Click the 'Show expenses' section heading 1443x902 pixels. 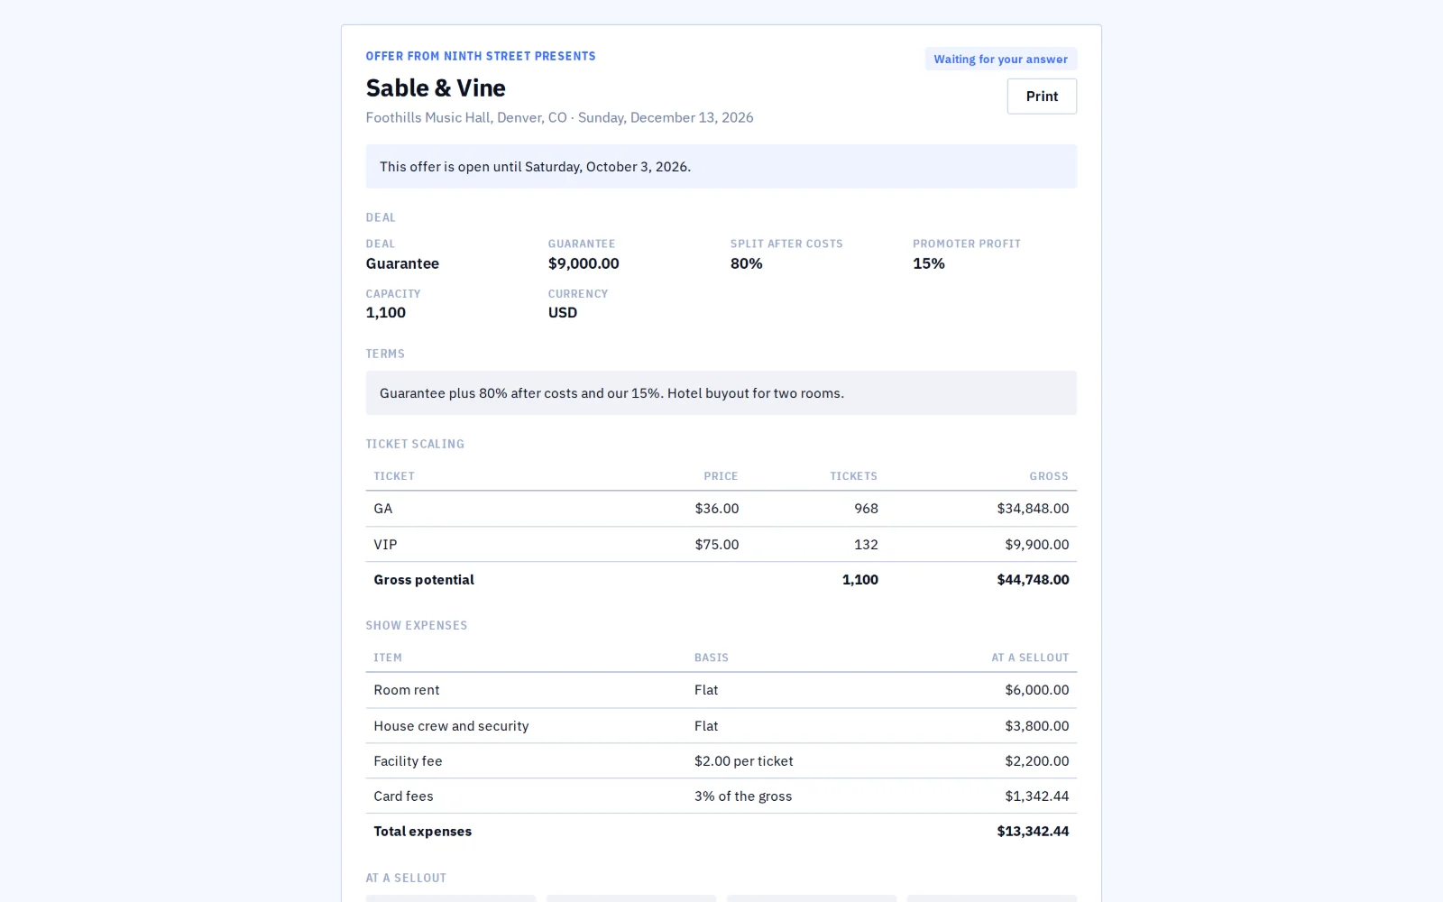pos(417,625)
